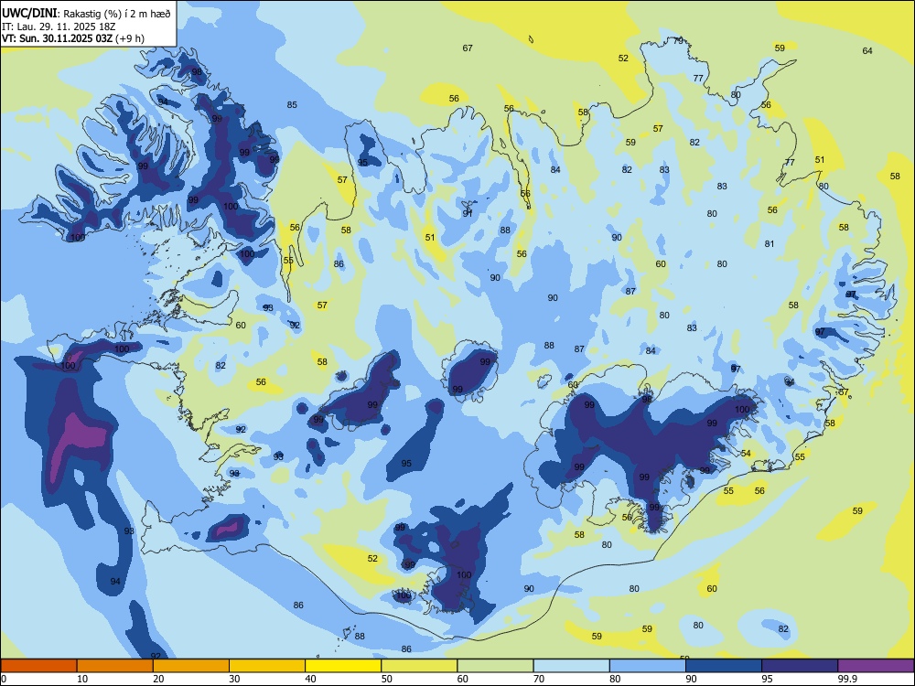Click the legend tick label '60'

[x=463, y=679]
